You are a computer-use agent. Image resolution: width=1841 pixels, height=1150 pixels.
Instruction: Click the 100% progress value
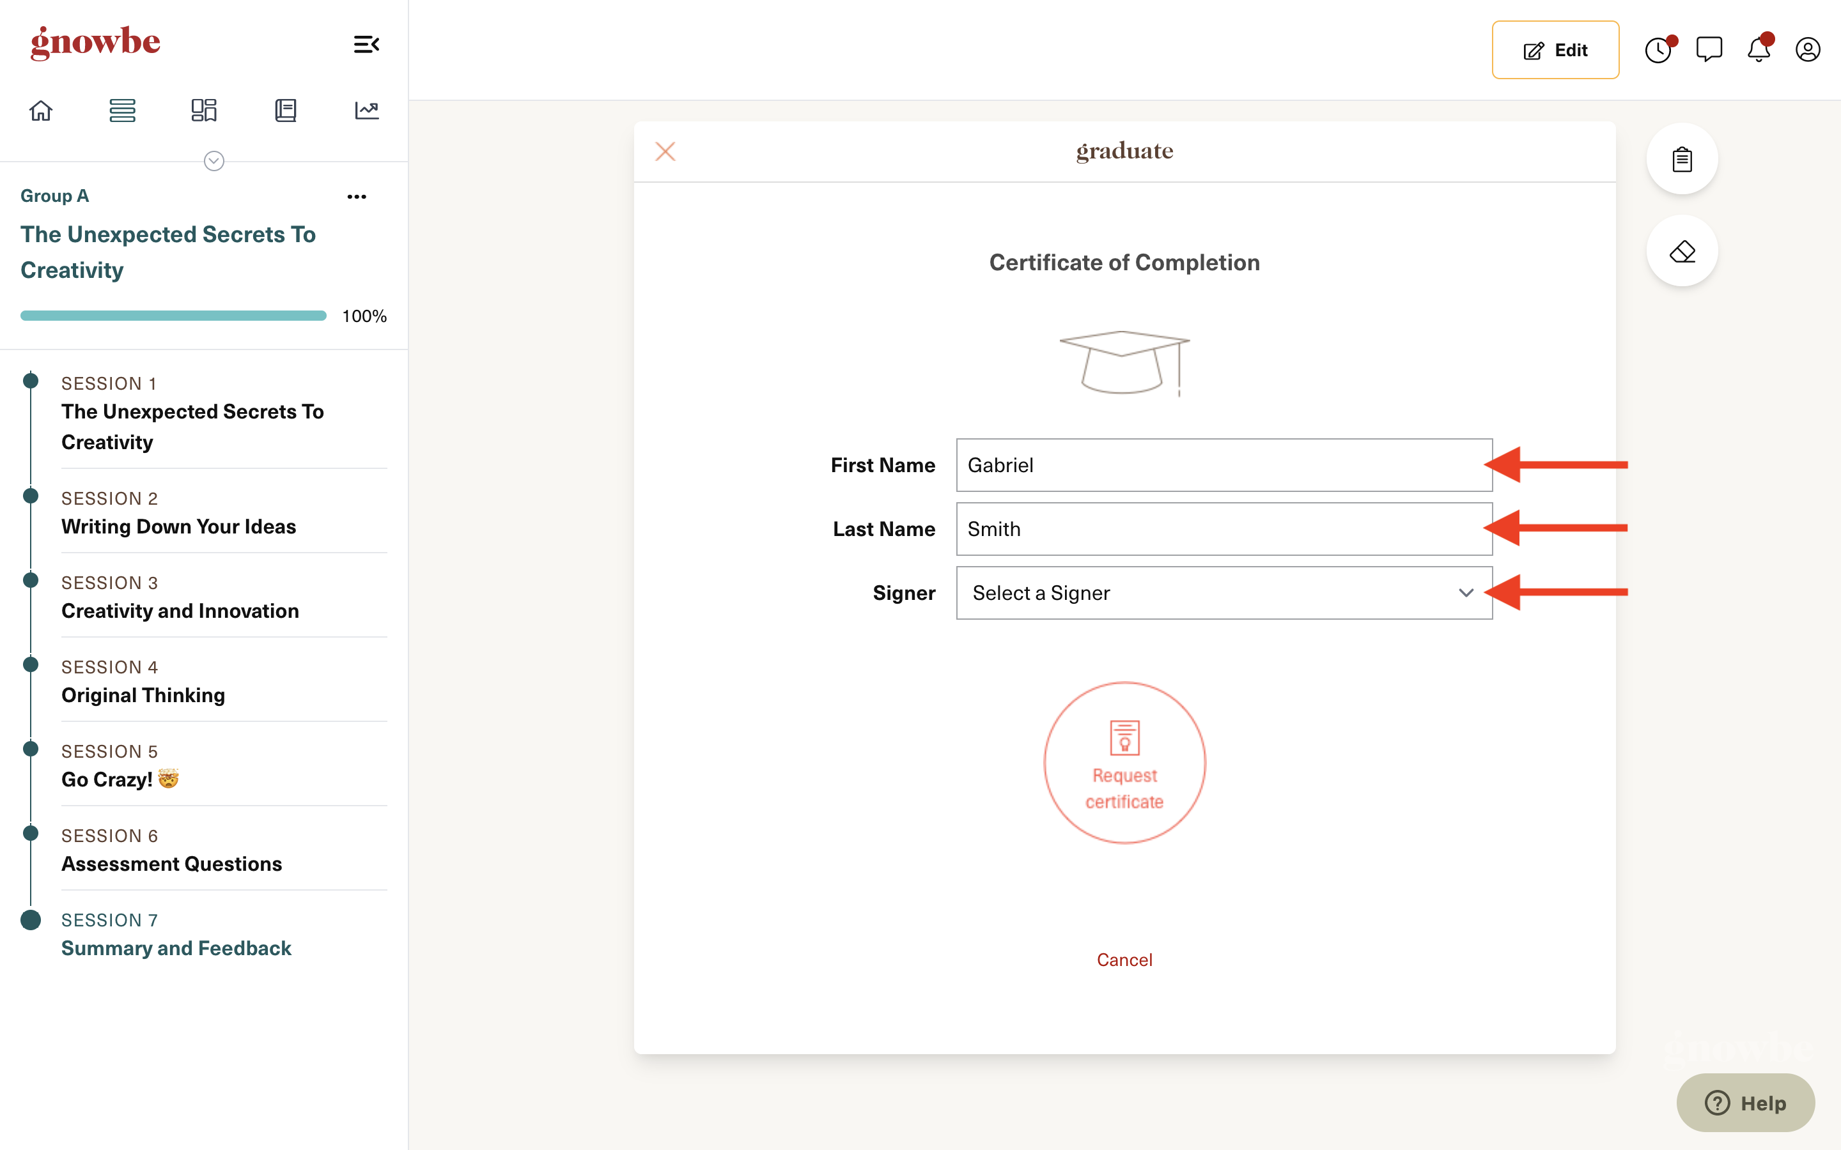[x=364, y=316]
